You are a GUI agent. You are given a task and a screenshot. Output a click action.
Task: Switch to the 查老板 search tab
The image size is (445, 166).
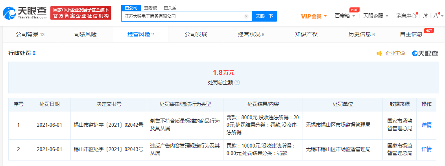[150, 7]
